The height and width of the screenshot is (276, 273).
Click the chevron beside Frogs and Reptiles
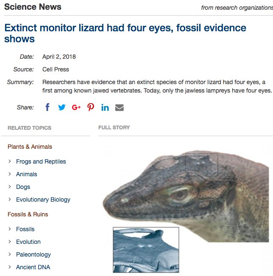(x=10, y=161)
